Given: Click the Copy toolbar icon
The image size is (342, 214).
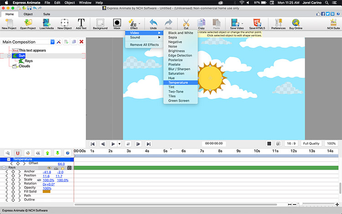Looking at the screenshot, I should click(x=201, y=24).
